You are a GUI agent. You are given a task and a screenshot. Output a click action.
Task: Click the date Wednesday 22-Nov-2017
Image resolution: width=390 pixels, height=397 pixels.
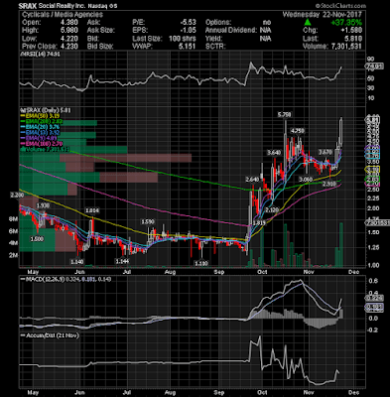323,15
